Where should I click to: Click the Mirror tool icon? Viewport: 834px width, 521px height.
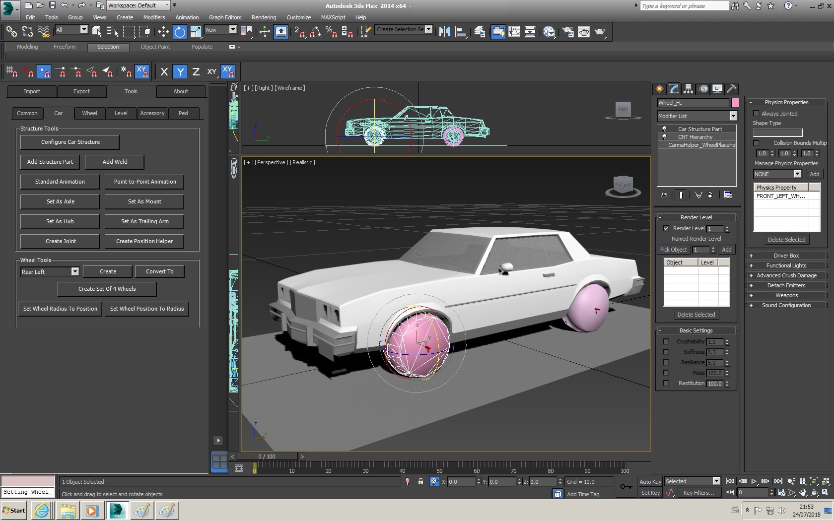point(444,32)
